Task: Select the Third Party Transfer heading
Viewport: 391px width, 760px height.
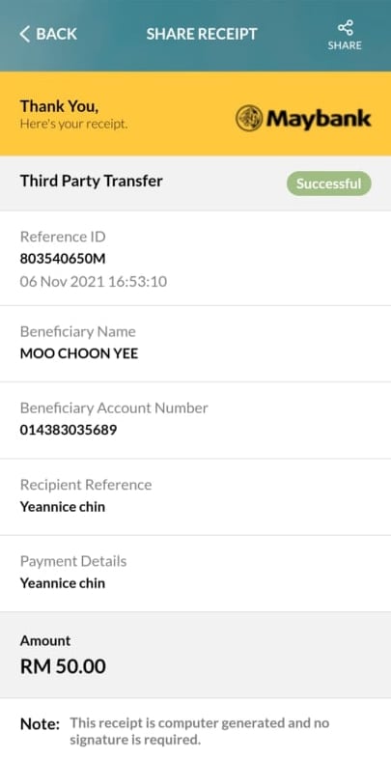Action: [91, 182]
